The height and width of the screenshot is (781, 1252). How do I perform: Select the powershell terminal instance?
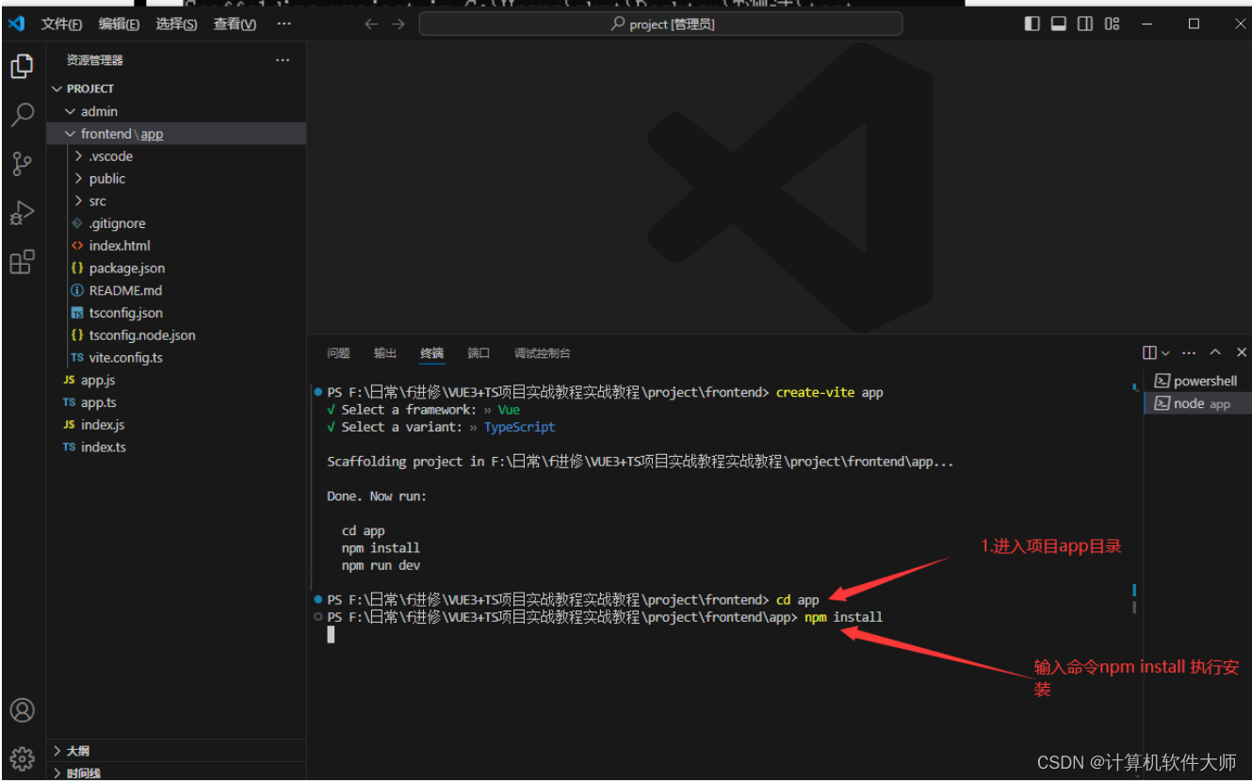(1197, 381)
